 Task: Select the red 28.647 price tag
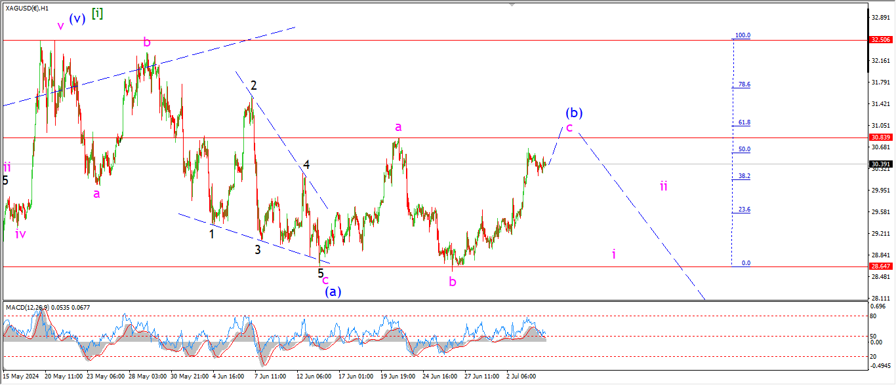[x=880, y=266]
